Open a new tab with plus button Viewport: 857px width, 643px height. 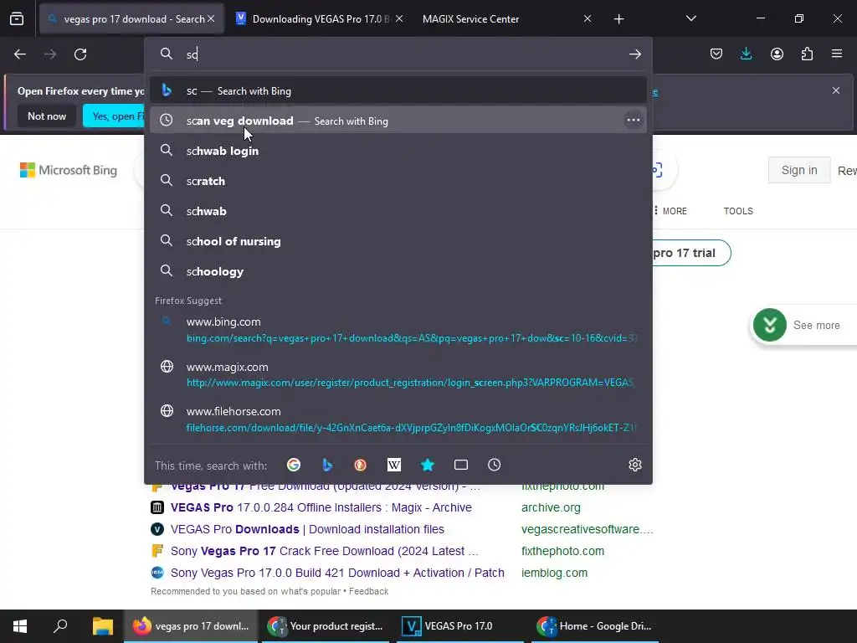click(618, 19)
